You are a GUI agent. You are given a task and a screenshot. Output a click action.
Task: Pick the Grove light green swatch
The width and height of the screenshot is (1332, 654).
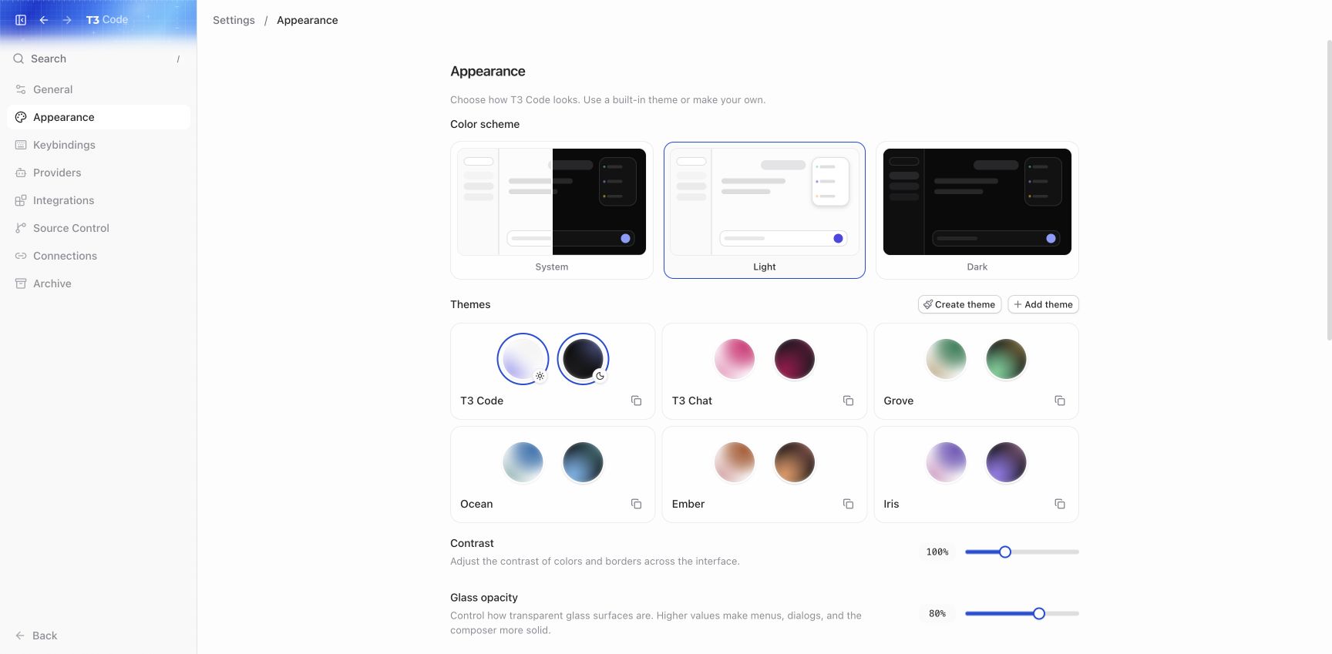946,359
